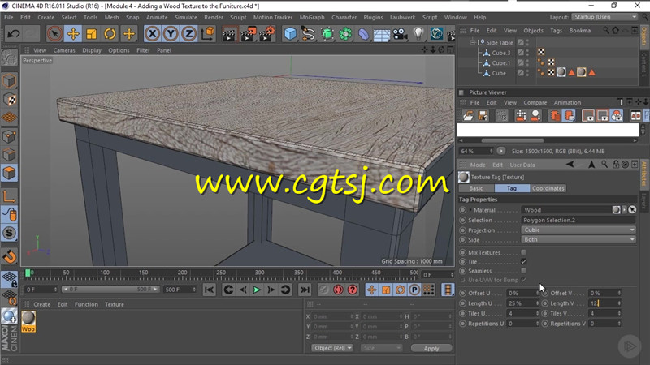This screenshot has height=365, width=650.
Task: Collapse the Side Table hierarchy
Action: pos(473,42)
